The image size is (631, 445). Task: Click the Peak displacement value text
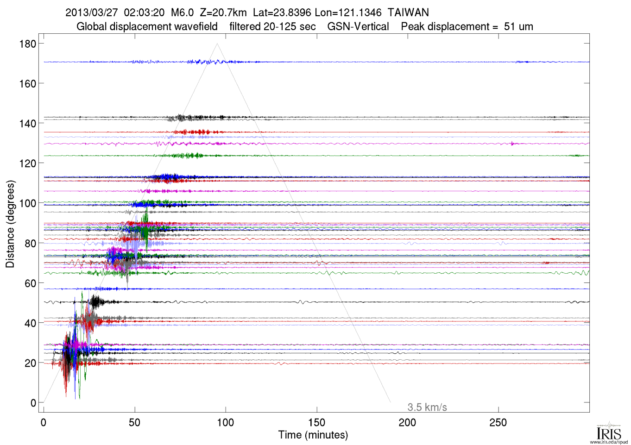(467, 27)
